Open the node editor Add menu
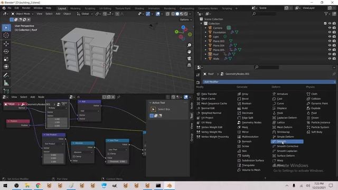The height and width of the screenshot is (190, 338). click(x=33, y=97)
